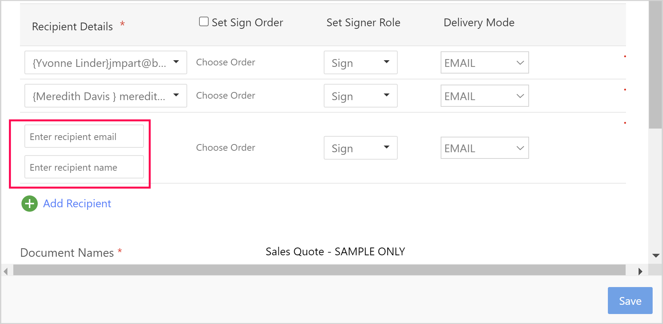The width and height of the screenshot is (663, 324).
Task: Click the Enter recipient email field
Action: point(84,136)
